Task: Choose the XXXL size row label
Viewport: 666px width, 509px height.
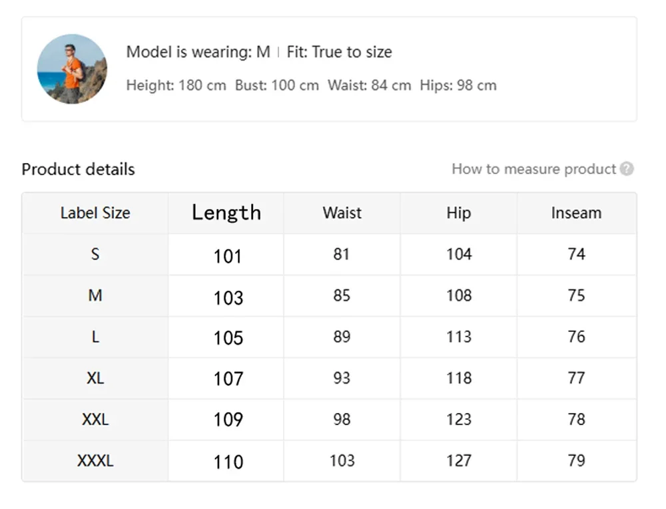Action: coord(95,460)
